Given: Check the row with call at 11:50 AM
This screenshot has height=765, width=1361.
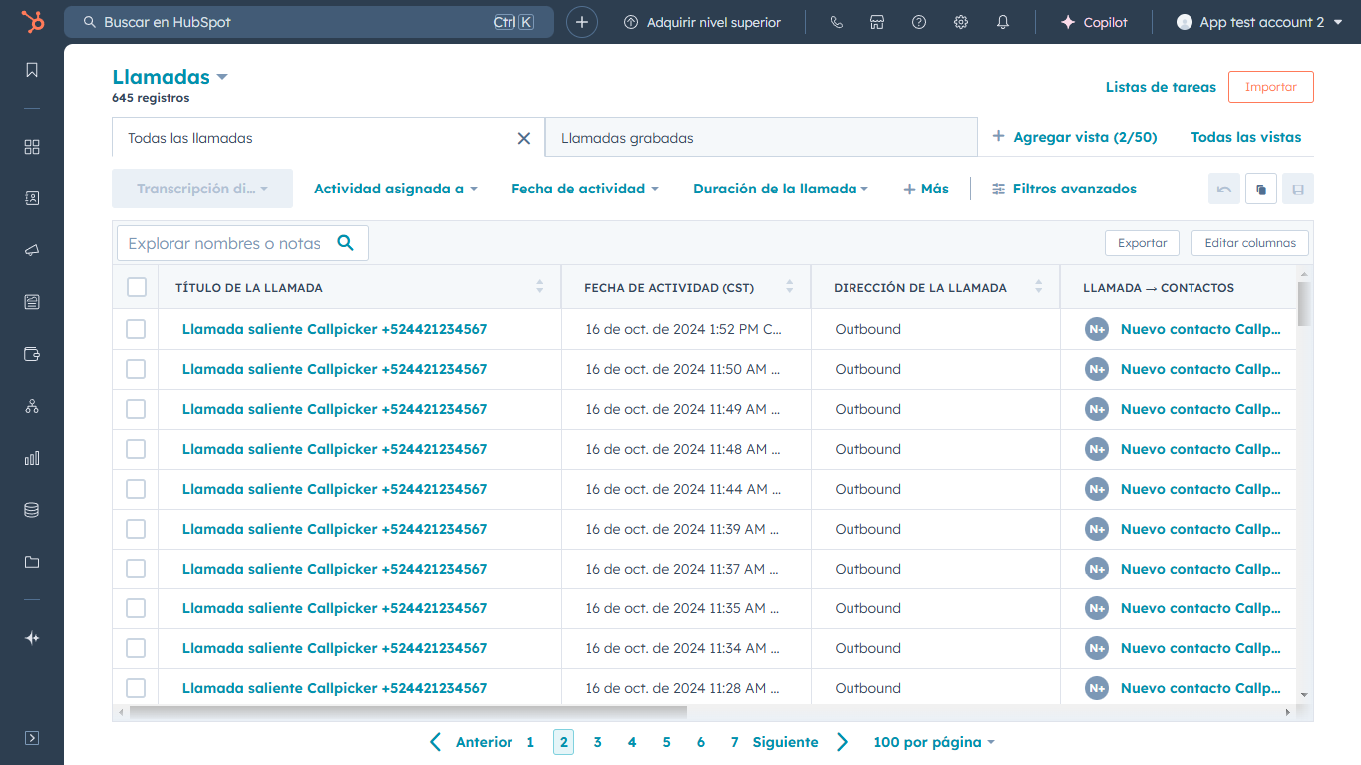Looking at the screenshot, I should pyautogui.click(x=136, y=369).
